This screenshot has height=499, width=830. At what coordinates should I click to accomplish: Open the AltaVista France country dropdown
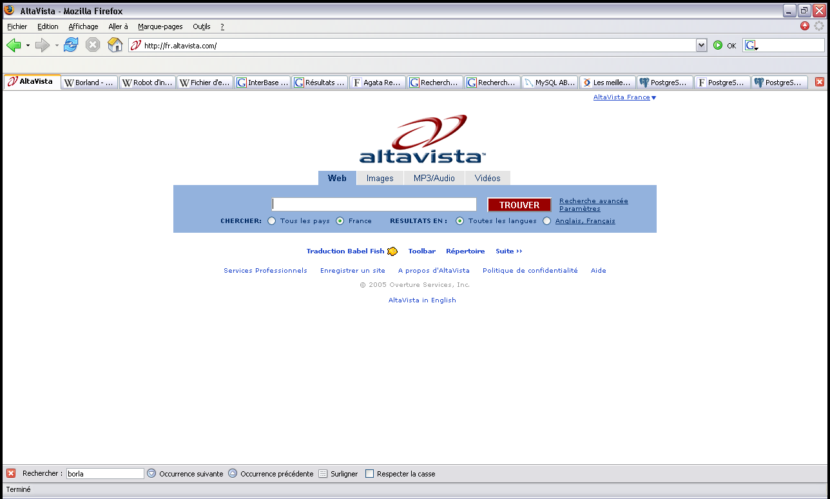pyautogui.click(x=653, y=98)
